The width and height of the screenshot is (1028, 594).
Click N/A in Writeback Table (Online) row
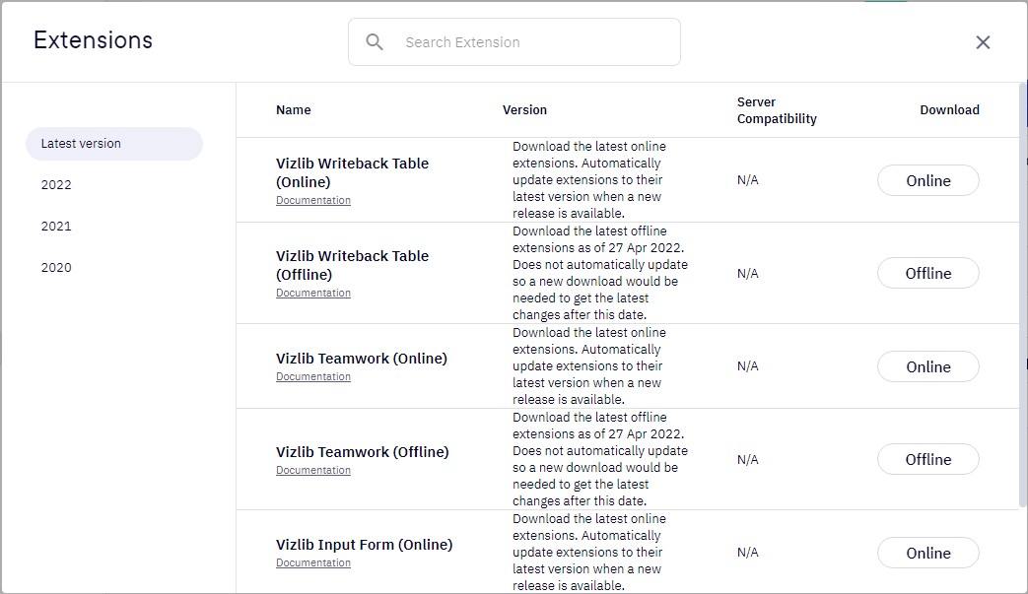(x=747, y=180)
